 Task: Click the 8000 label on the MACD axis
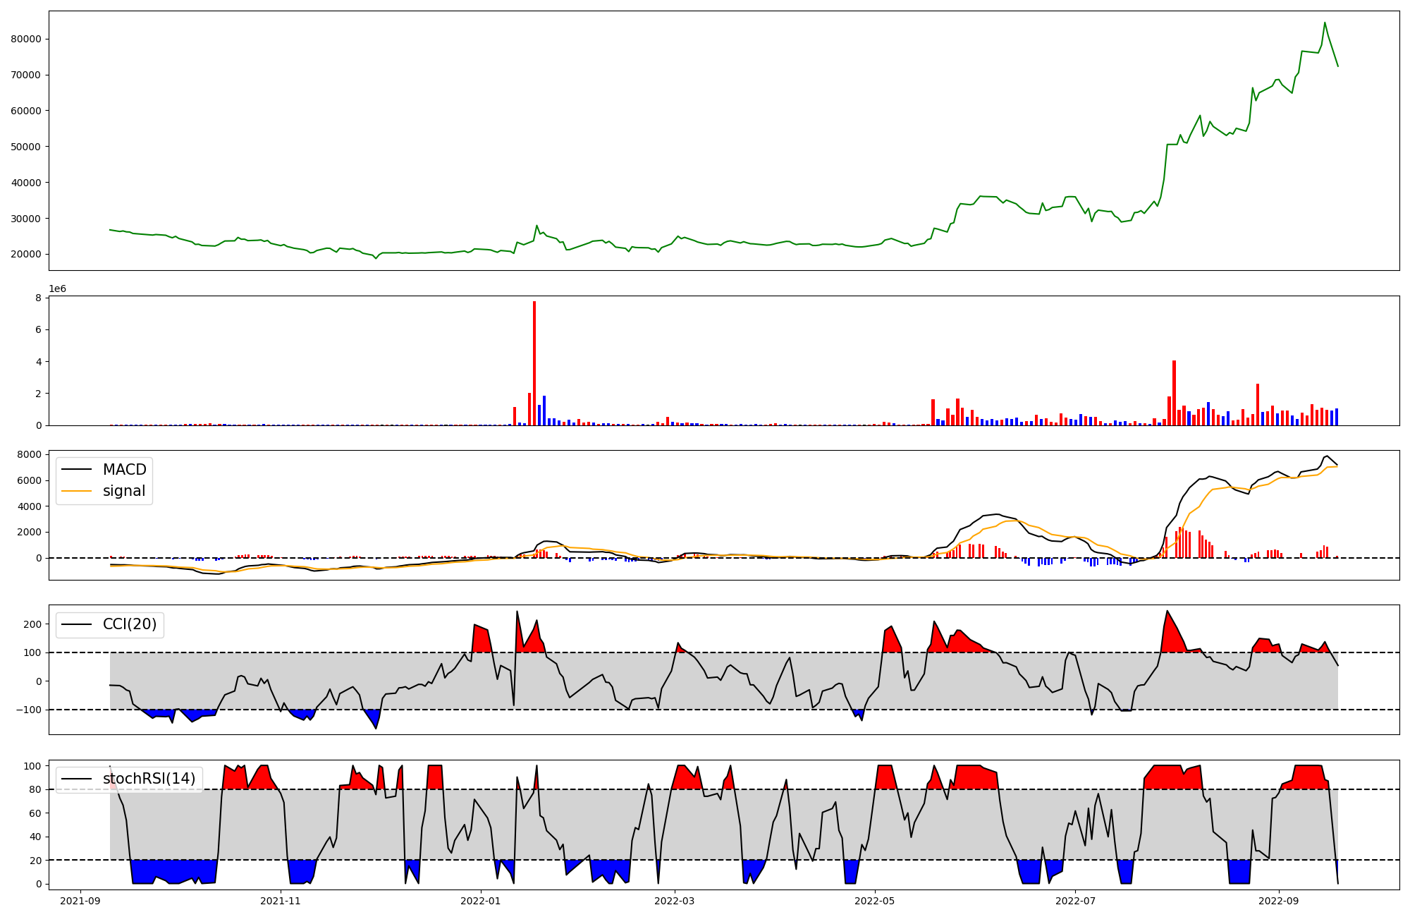28,454
